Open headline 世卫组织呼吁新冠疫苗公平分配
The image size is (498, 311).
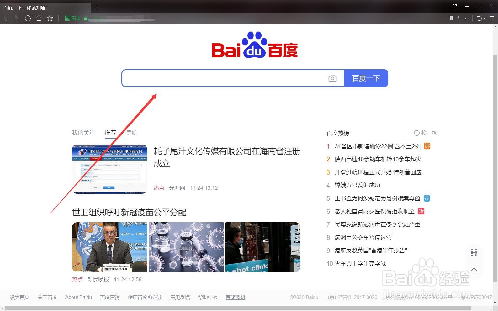point(129,212)
